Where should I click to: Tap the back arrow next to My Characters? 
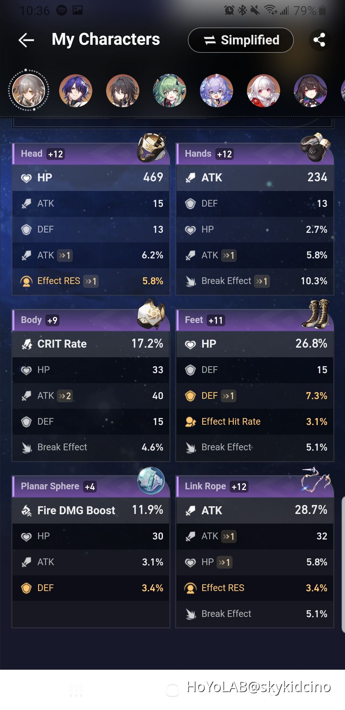click(25, 40)
